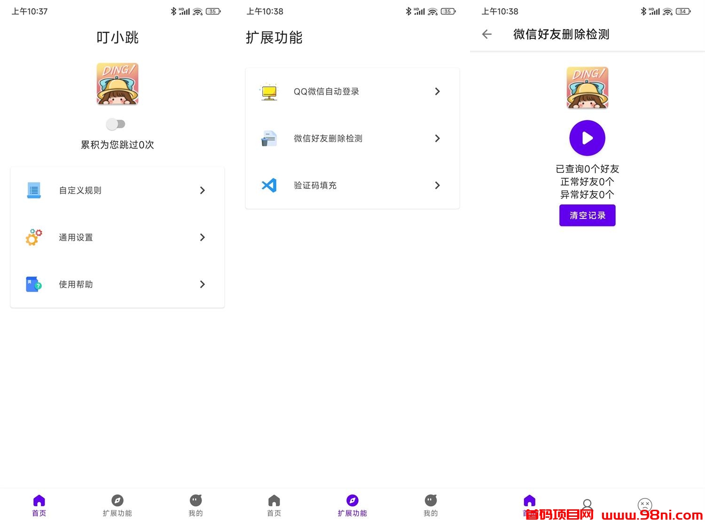This screenshot has height=522, width=705.
Task: Click the 上午10:37 clock text
Action: tap(30, 11)
